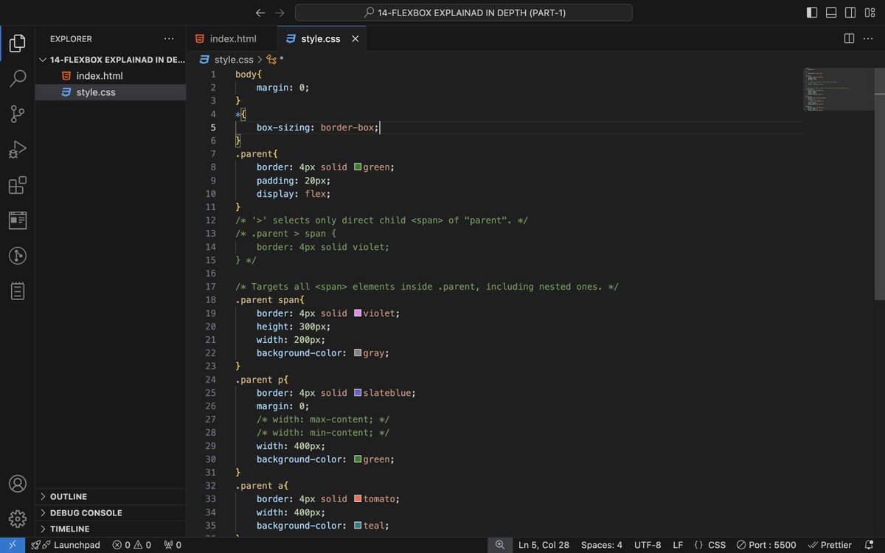Click the '.parent span{' selector line
Screen dimensions: 885x553
click(270, 300)
